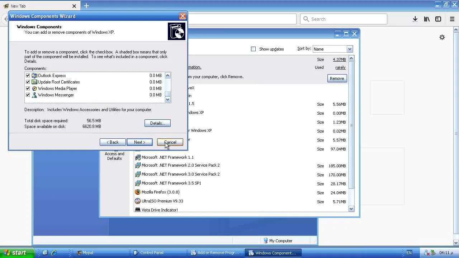Image resolution: width=459 pixels, height=258 pixels.
Task: Click the components list scroll up arrow
Action: (168, 75)
